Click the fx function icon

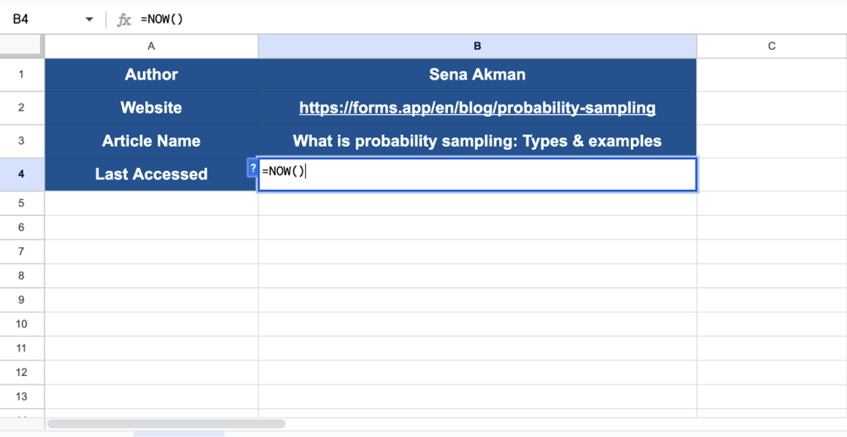tap(124, 19)
